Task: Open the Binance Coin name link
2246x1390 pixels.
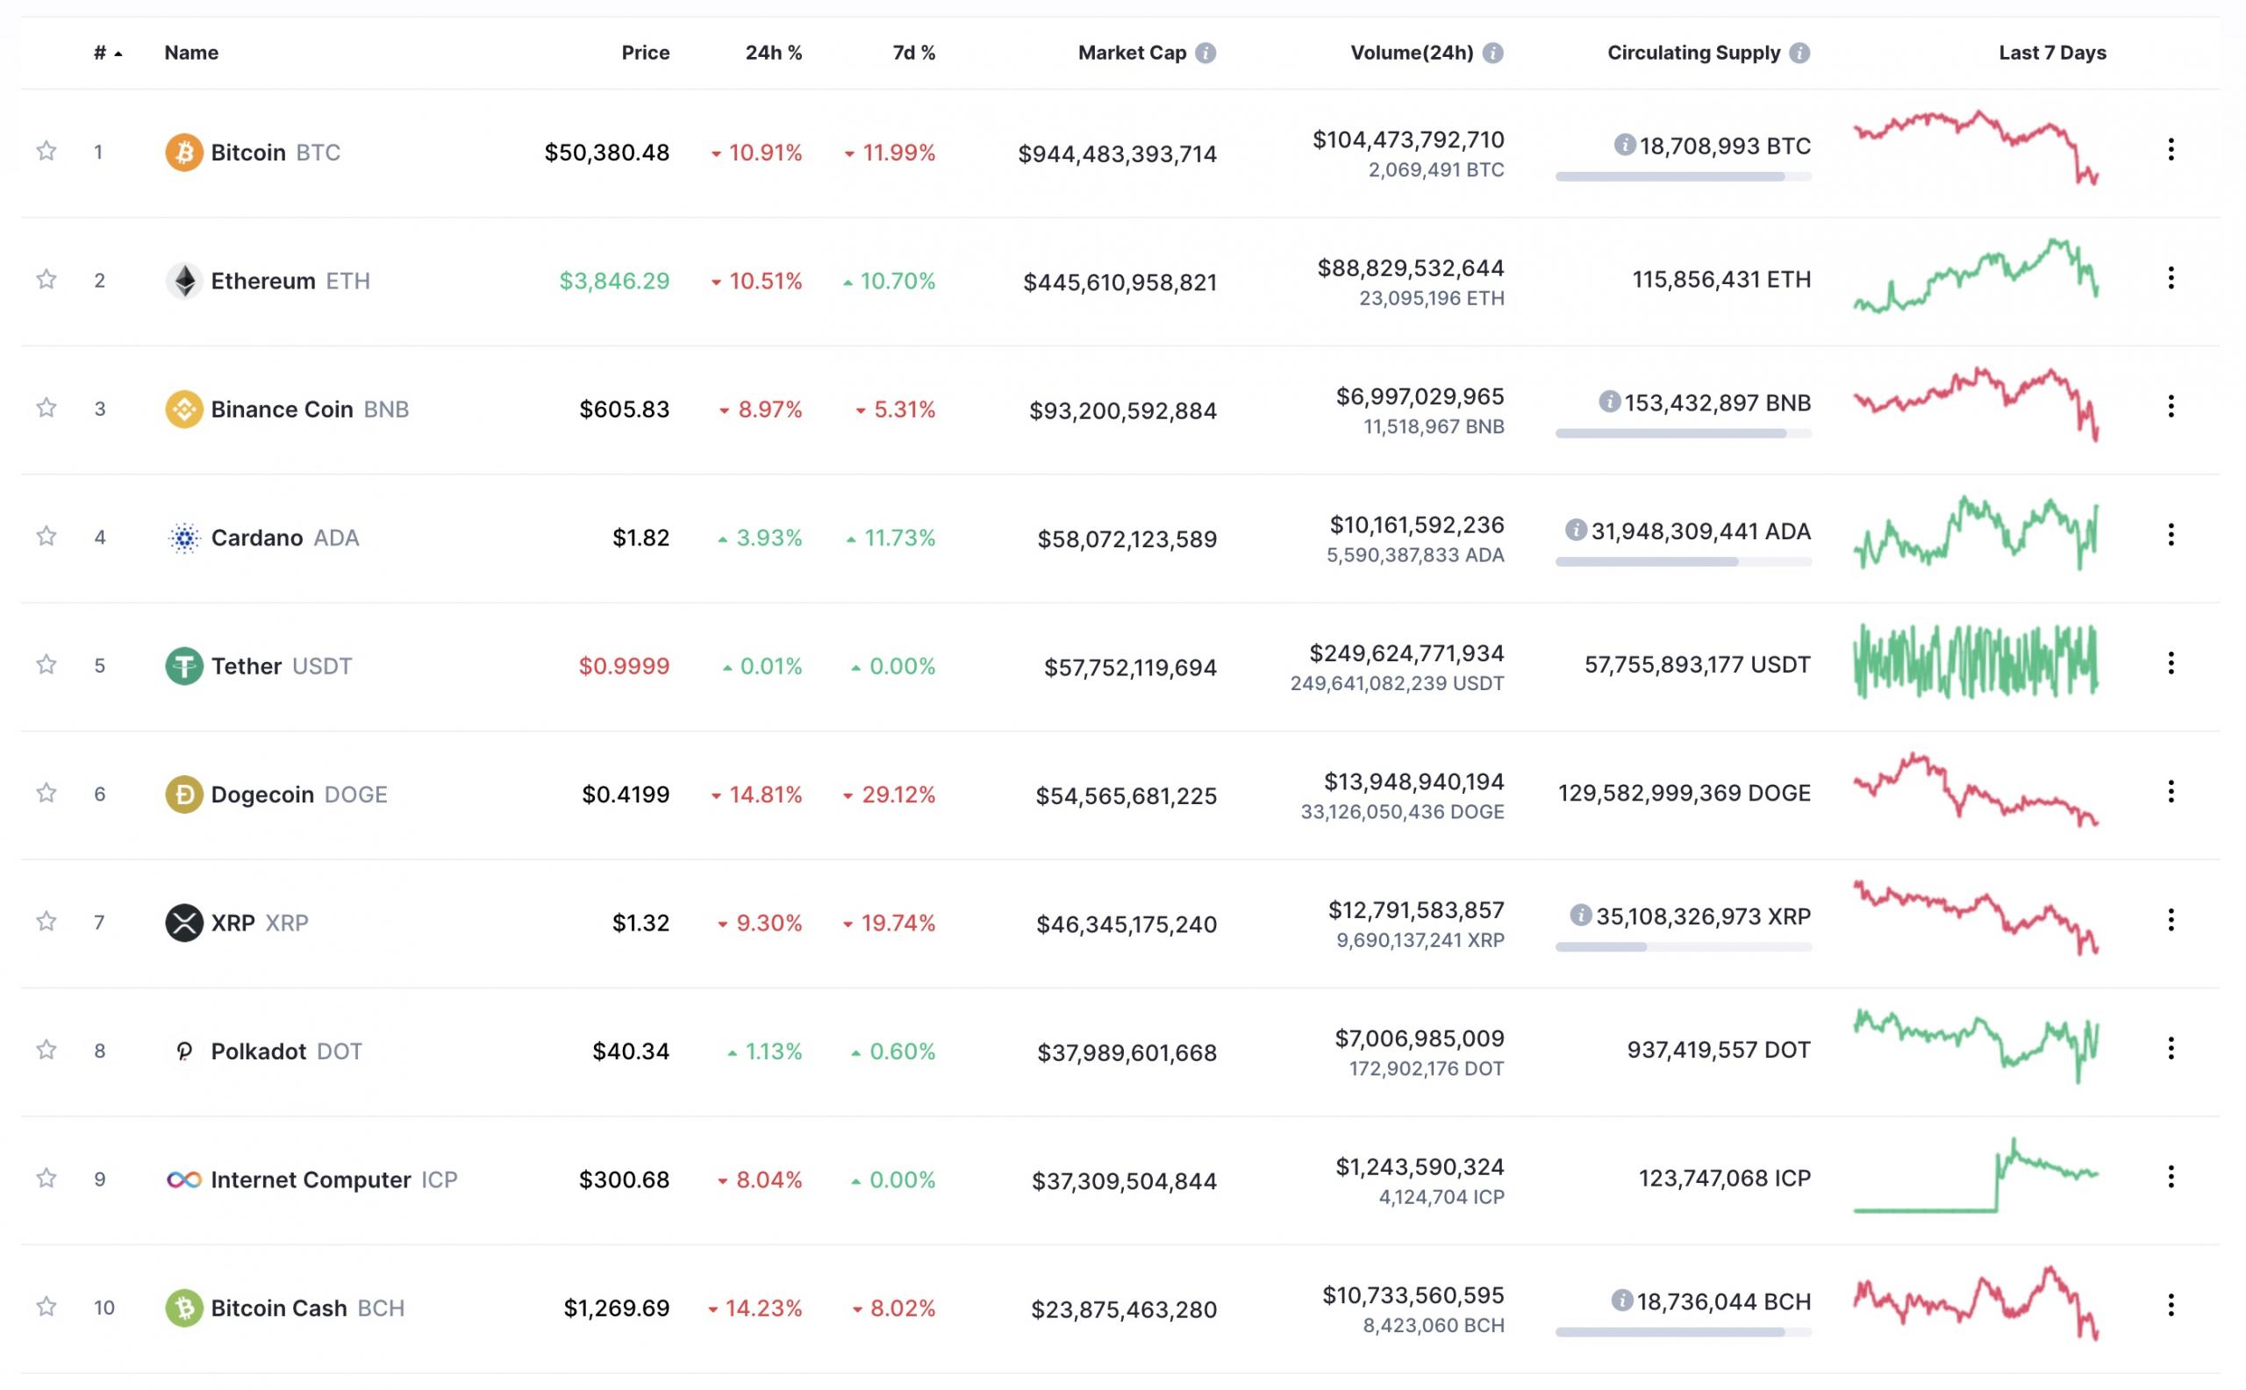Action: [x=282, y=409]
